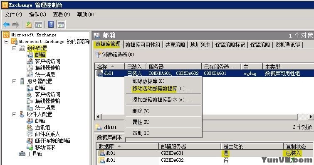Switch to the 保留策略标记 tab

(x=230, y=45)
